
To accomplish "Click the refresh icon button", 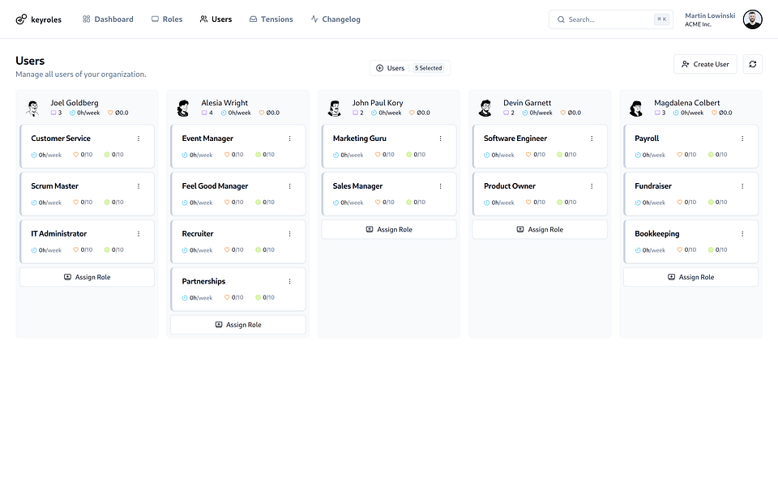I will pos(752,64).
